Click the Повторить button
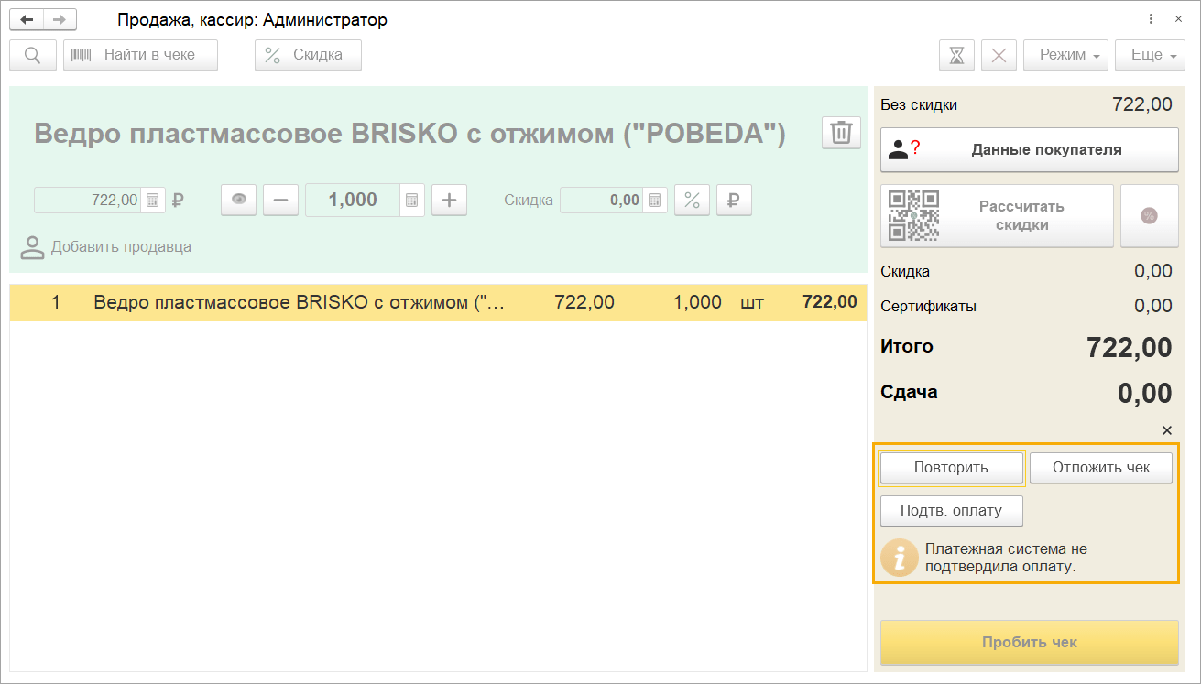Viewport: 1201px width, 684px height. click(x=951, y=468)
